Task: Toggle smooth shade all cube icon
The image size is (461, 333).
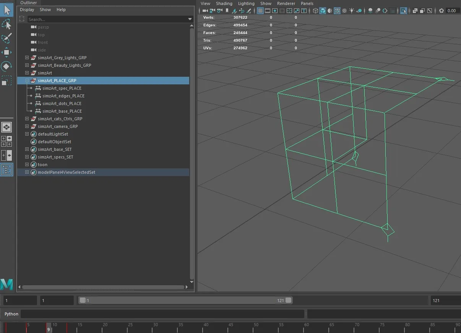Action: pyautogui.click(x=323, y=11)
